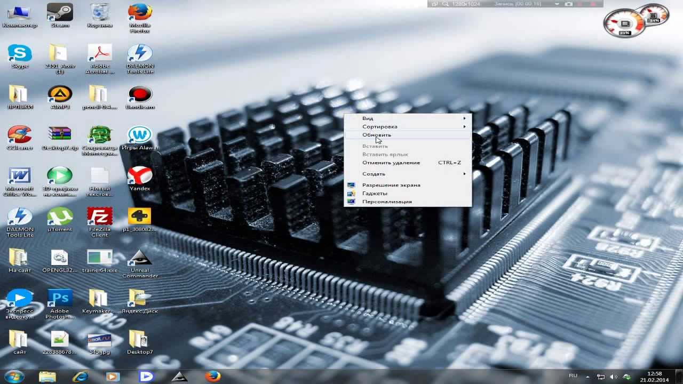
Task: Click the FileZilla Client desktop icon
Action: tap(100, 222)
